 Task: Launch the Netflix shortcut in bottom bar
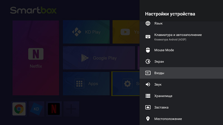54,109
